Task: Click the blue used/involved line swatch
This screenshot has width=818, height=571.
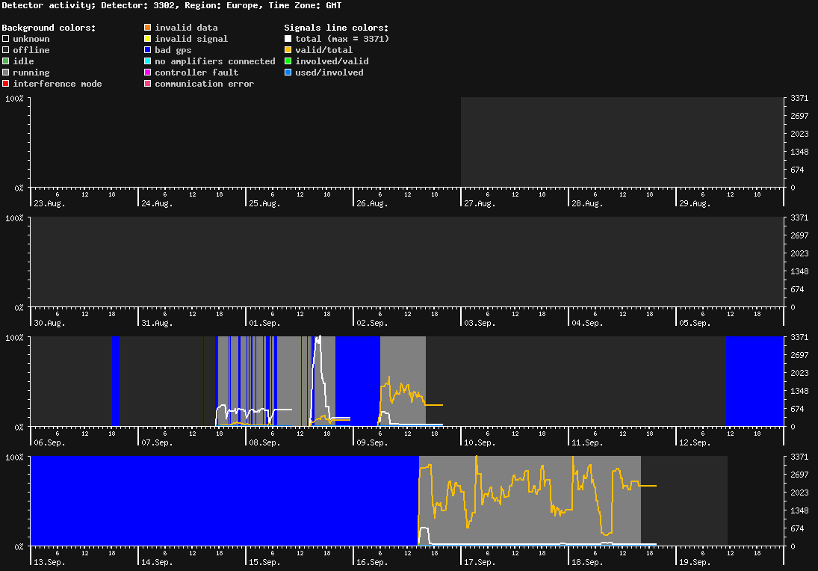Action: point(288,72)
